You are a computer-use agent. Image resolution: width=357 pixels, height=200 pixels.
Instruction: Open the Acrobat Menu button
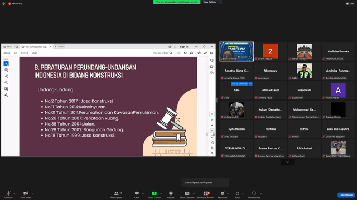click(x=7, y=47)
